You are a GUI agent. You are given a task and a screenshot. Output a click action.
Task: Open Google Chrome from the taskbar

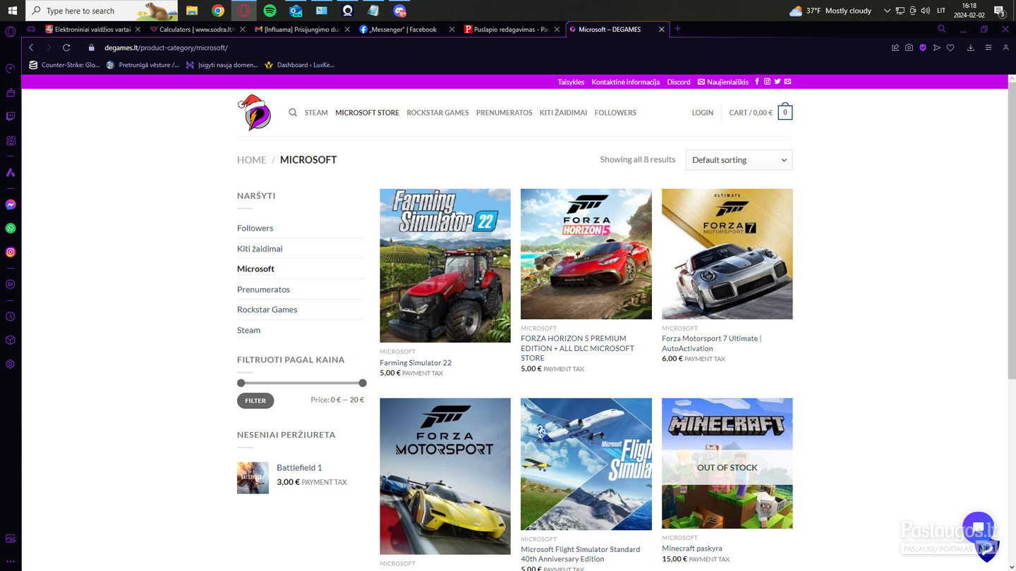218,11
